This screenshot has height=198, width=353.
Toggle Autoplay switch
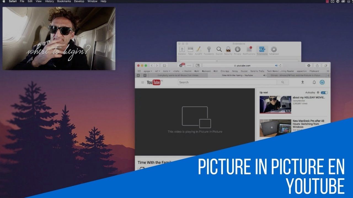point(324,93)
